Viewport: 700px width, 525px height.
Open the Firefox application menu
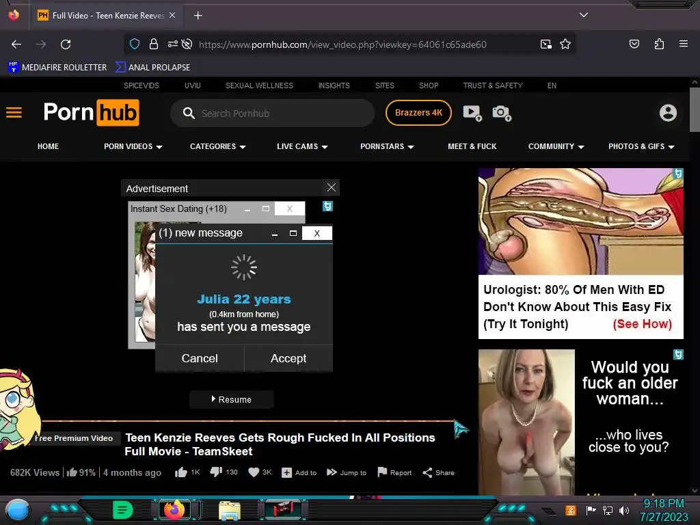[x=683, y=44]
